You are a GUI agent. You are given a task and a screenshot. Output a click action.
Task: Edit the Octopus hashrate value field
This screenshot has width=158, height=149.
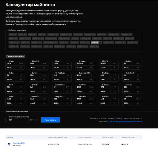(105, 87)
